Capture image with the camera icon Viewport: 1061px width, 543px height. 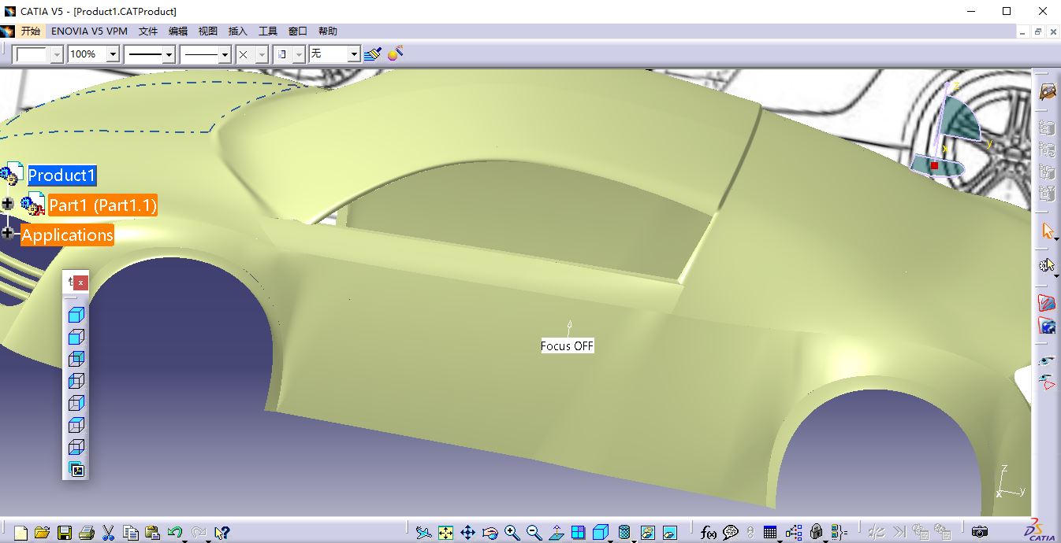pos(980,533)
